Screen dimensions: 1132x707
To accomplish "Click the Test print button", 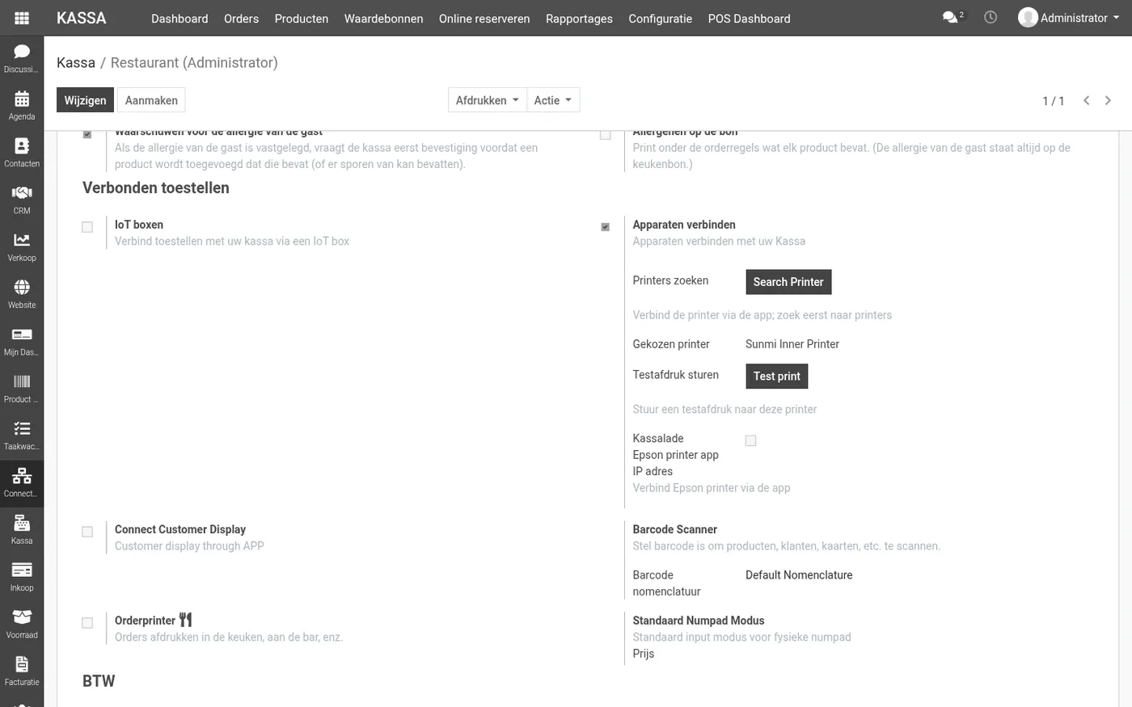I will pyautogui.click(x=776, y=376).
